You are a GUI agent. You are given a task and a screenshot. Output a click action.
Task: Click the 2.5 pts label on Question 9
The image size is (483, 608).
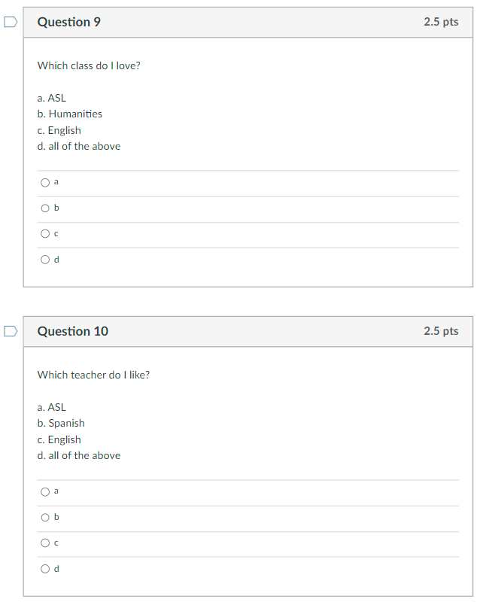coord(441,22)
